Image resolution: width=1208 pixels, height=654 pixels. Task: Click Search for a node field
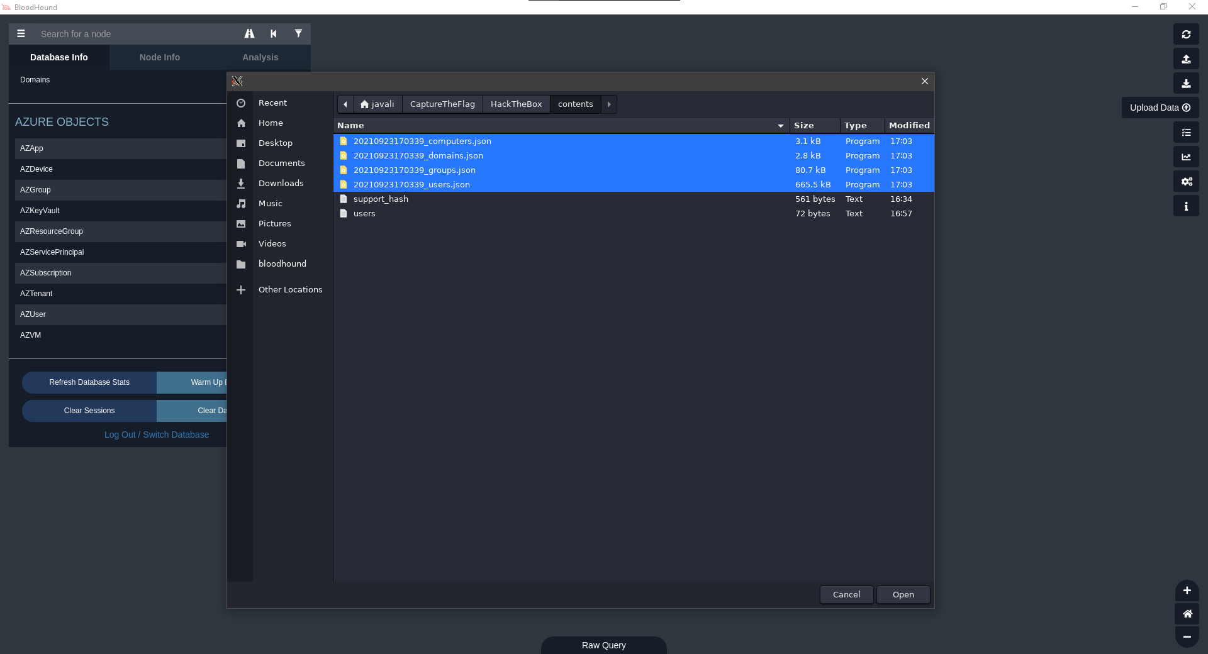(135, 34)
